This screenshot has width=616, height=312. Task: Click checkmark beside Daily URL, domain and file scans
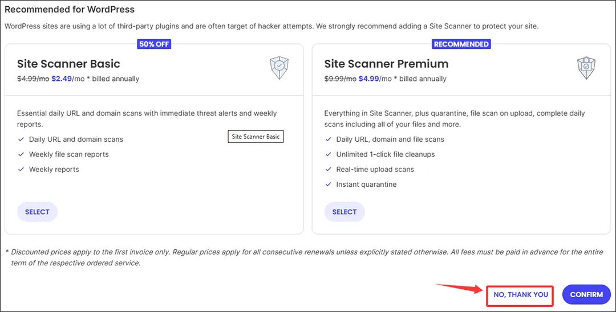pos(329,139)
